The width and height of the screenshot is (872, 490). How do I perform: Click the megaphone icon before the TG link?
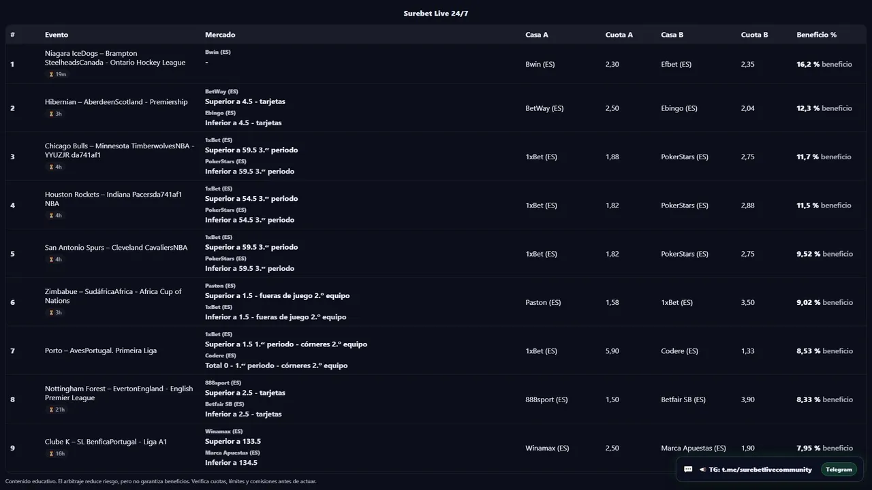pos(702,470)
